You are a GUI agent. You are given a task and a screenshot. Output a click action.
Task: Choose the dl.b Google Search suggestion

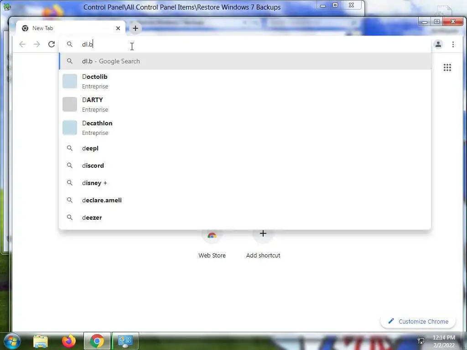click(x=245, y=61)
